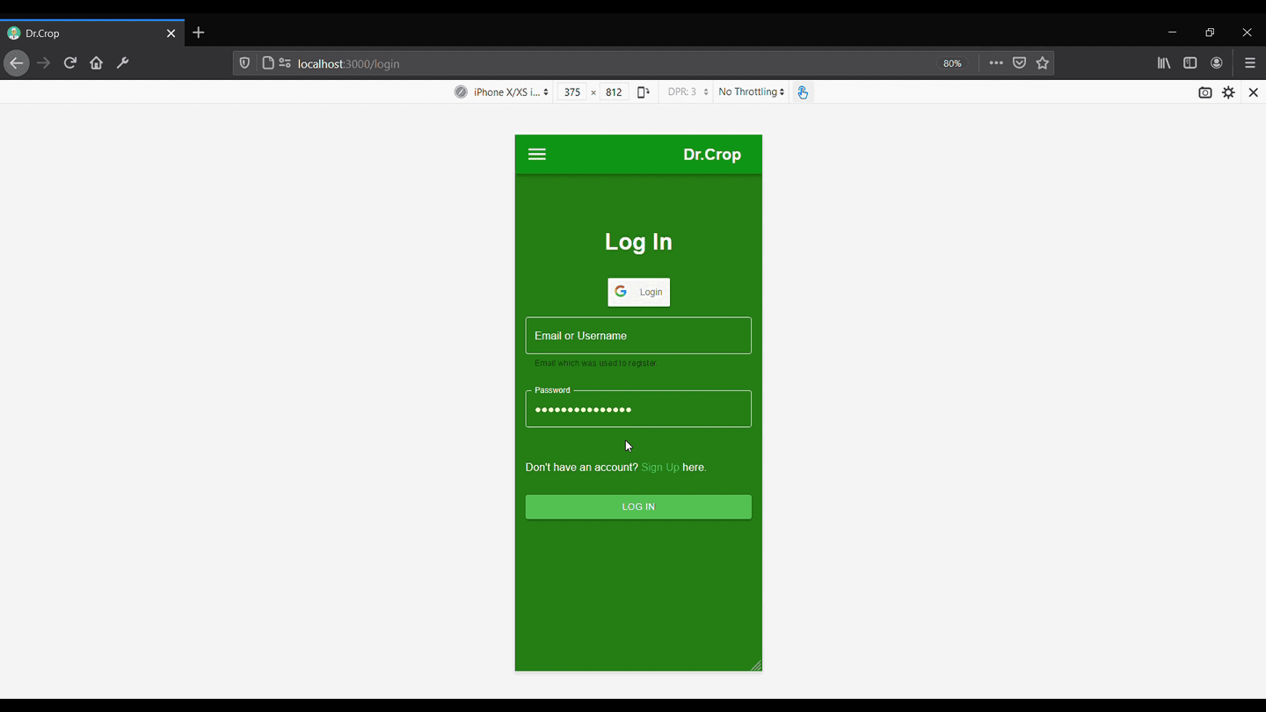Open a new browser tab

[199, 33]
